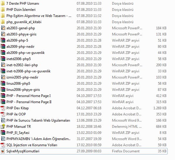Select the PHP Dev Kitap PDF icon

click(3, 108)
